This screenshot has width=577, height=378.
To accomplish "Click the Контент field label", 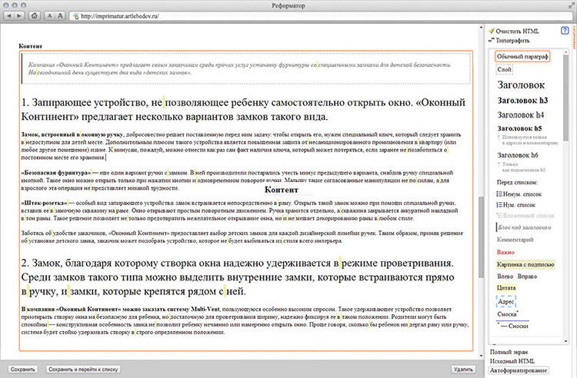I will 31,46.
